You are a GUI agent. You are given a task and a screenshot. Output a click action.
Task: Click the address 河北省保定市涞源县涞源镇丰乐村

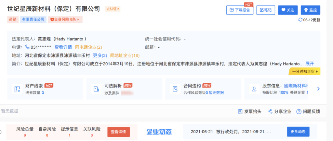(57, 55)
